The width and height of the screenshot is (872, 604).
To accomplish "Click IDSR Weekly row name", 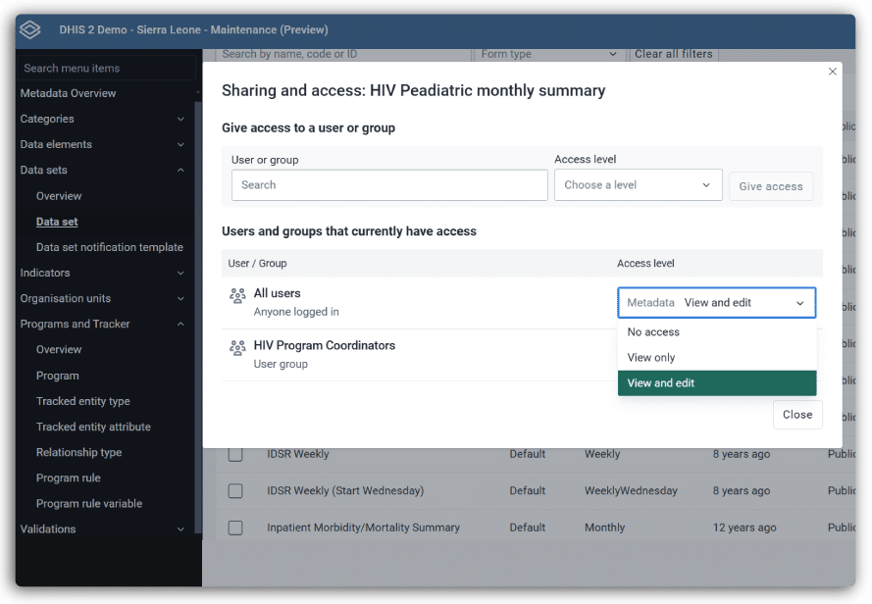I will pyautogui.click(x=298, y=454).
